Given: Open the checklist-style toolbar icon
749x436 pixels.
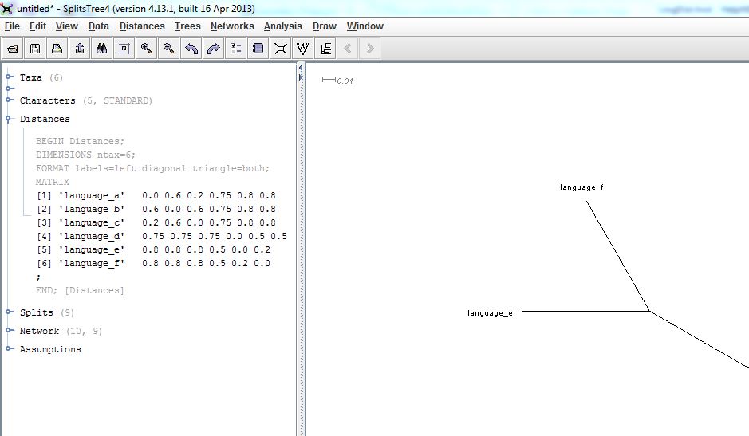Looking at the screenshot, I should (x=235, y=49).
